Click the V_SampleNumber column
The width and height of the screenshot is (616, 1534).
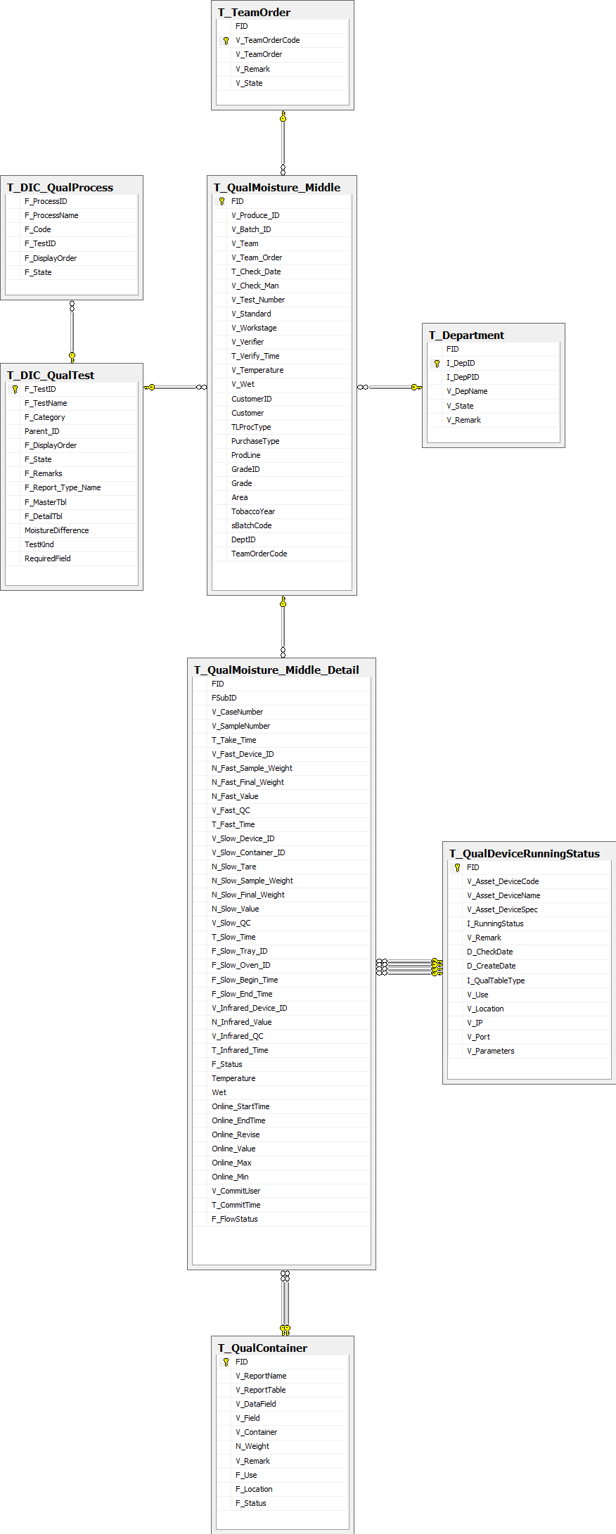coord(281,726)
